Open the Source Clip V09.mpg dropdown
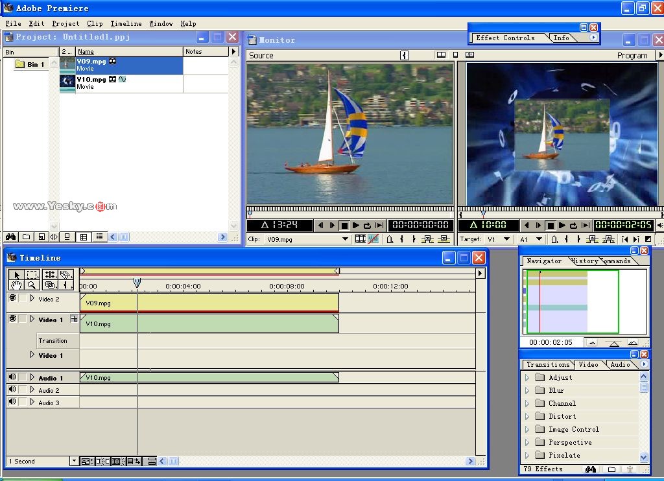The height and width of the screenshot is (481, 664). click(345, 239)
